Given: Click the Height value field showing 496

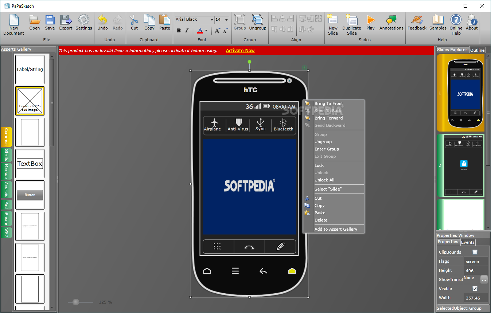Looking at the screenshot, I should 476,270.
